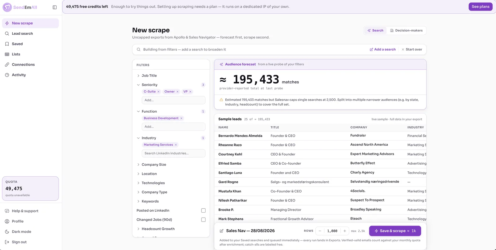The width and height of the screenshot is (496, 250).
Task: Select lead Santiago Luna
Action: coord(230,173)
